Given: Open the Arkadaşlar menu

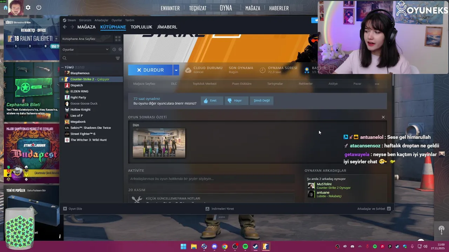Looking at the screenshot, I should (x=101, y=20).
